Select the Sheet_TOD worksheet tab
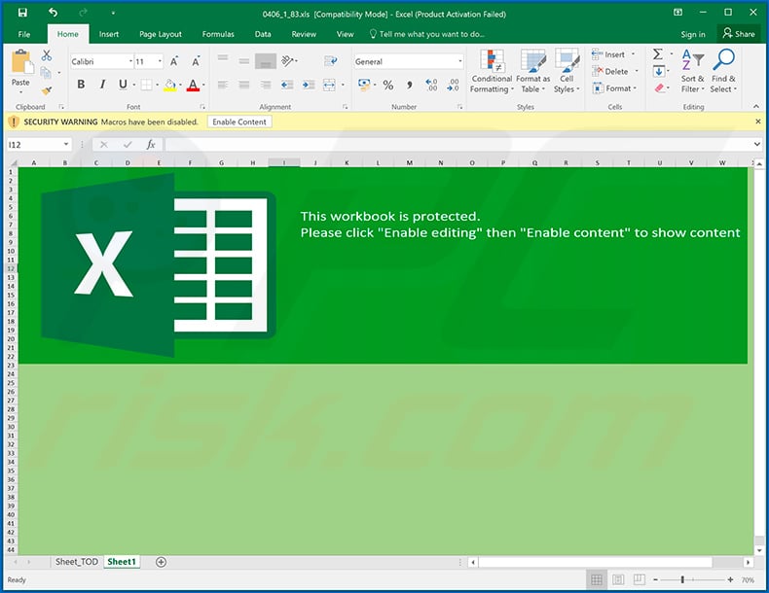 pos(77,562)
